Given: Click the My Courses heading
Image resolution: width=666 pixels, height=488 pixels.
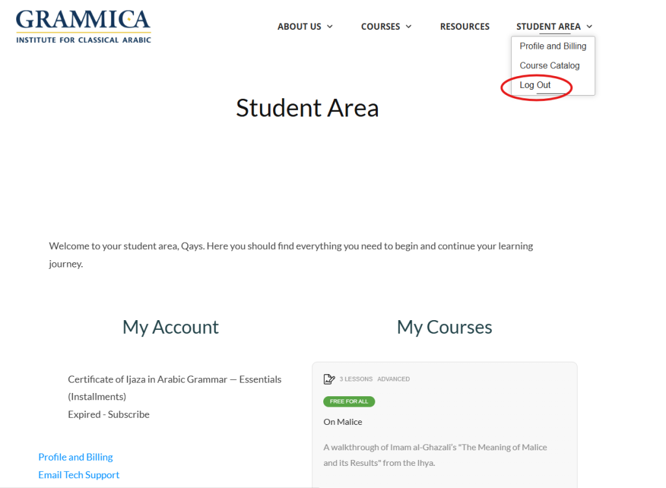Looking at the screenshot, I should point(444,327).
